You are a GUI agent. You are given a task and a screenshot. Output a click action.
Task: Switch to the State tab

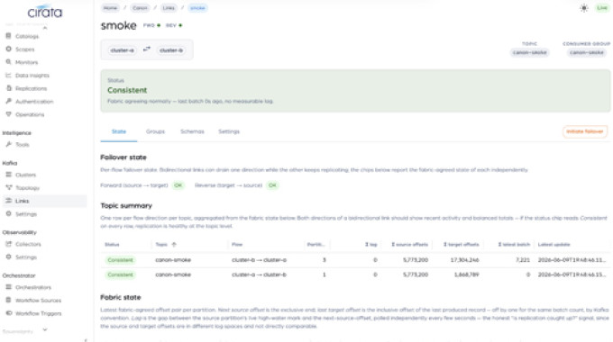click(119, 131)
